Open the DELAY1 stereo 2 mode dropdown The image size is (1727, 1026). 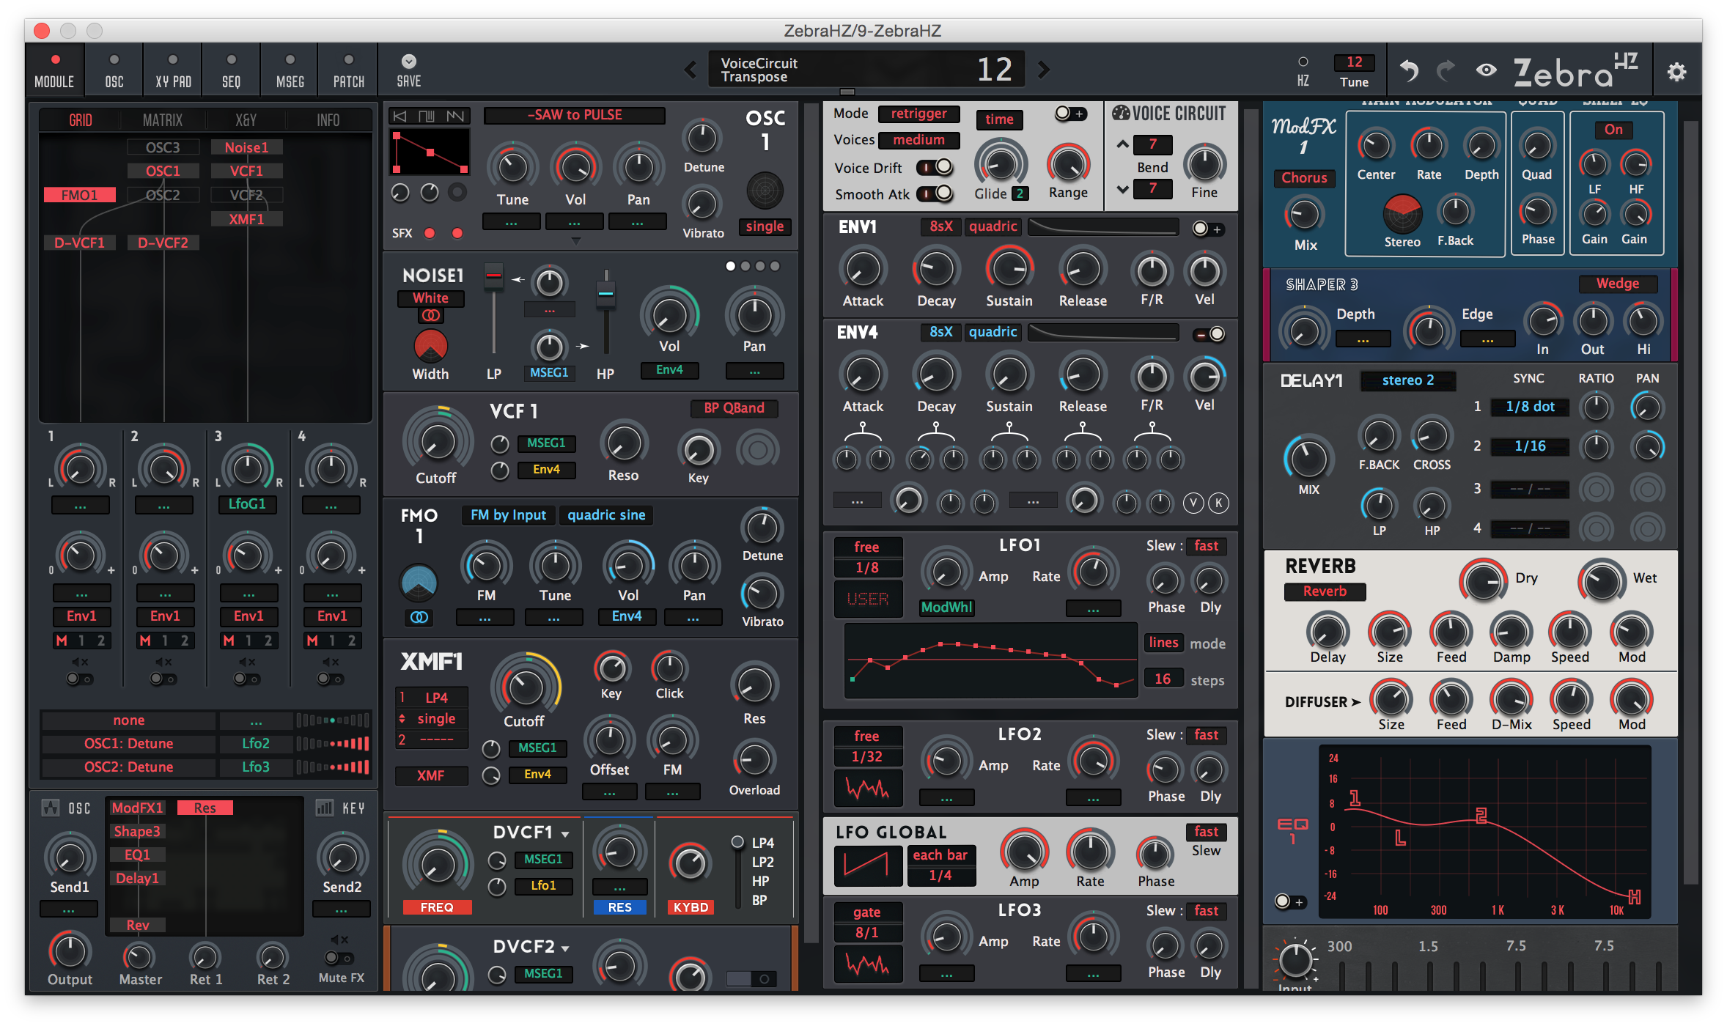pyautogui.click(x=1407, y=380)
